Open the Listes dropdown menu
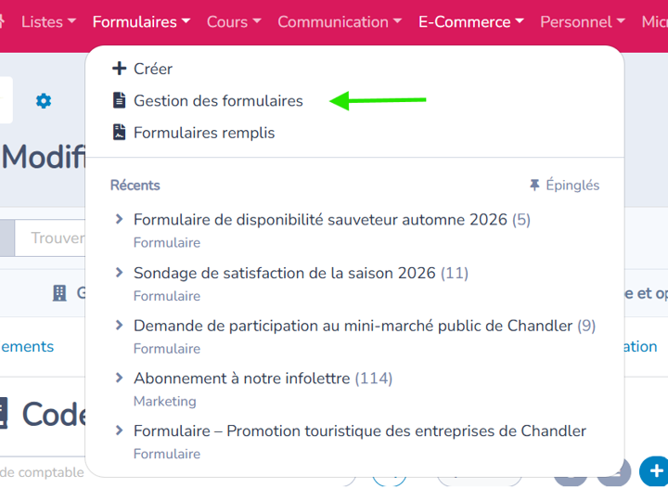668x488 pixels. click(x=48, y=21)
